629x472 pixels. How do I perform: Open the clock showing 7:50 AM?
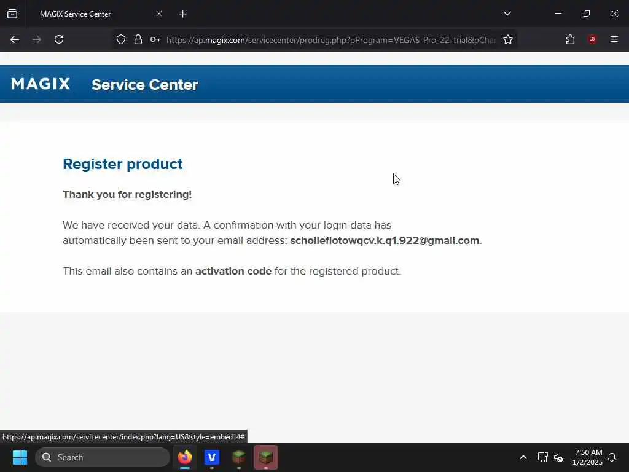click(587, 457)
